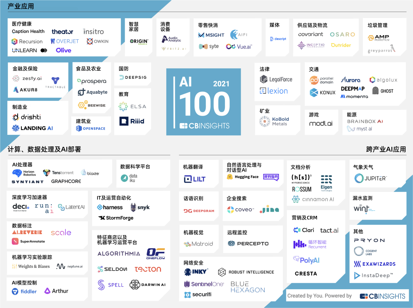Click the '计算、数据处理及AI部署' heading
This screenshot has height=308, width=413.
[x=44, y=149]
